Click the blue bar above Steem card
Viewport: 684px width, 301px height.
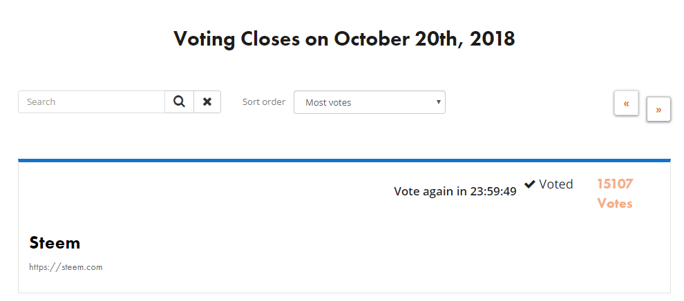pyautogui.click(x=343, y=160)
